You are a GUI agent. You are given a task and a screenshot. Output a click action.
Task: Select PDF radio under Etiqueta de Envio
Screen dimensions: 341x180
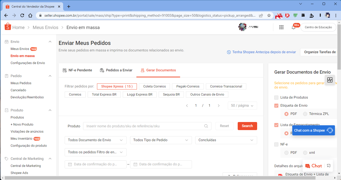pyautogui.click(x=286, y=114)
